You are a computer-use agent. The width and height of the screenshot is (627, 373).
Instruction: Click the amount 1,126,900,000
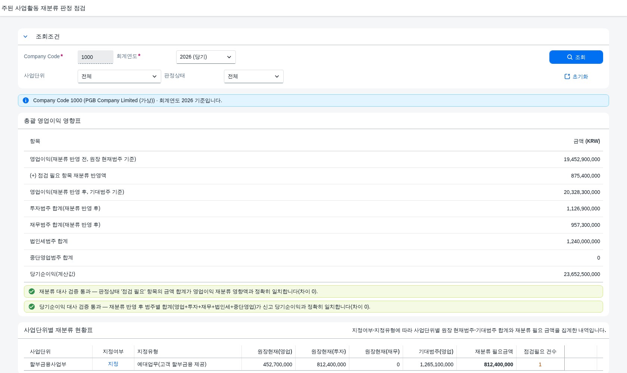583,209
